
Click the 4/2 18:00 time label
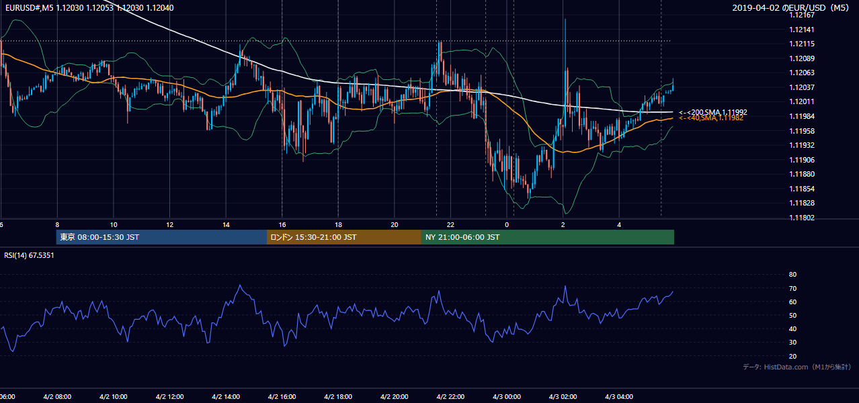[338, 396]
